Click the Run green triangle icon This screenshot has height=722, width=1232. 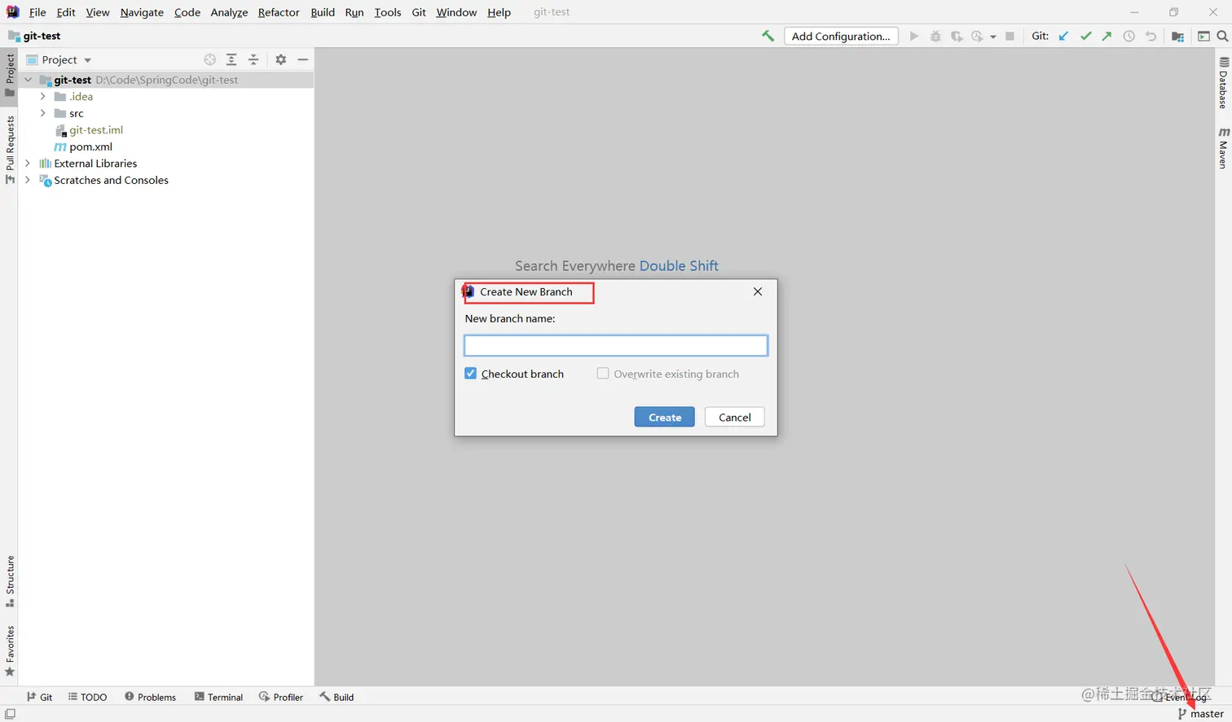914,36
